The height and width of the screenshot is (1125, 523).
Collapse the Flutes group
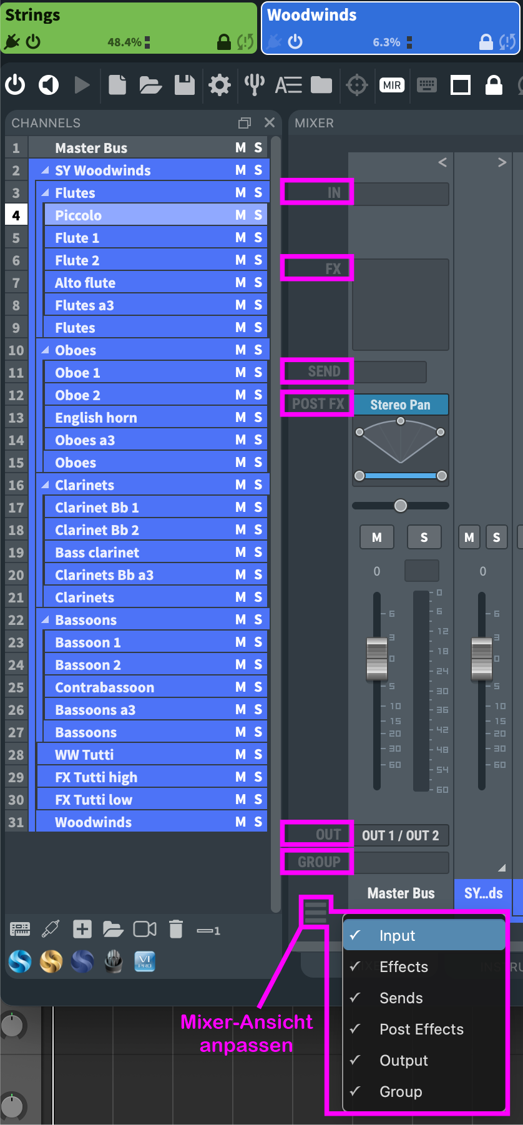click(x=45, y=193)
